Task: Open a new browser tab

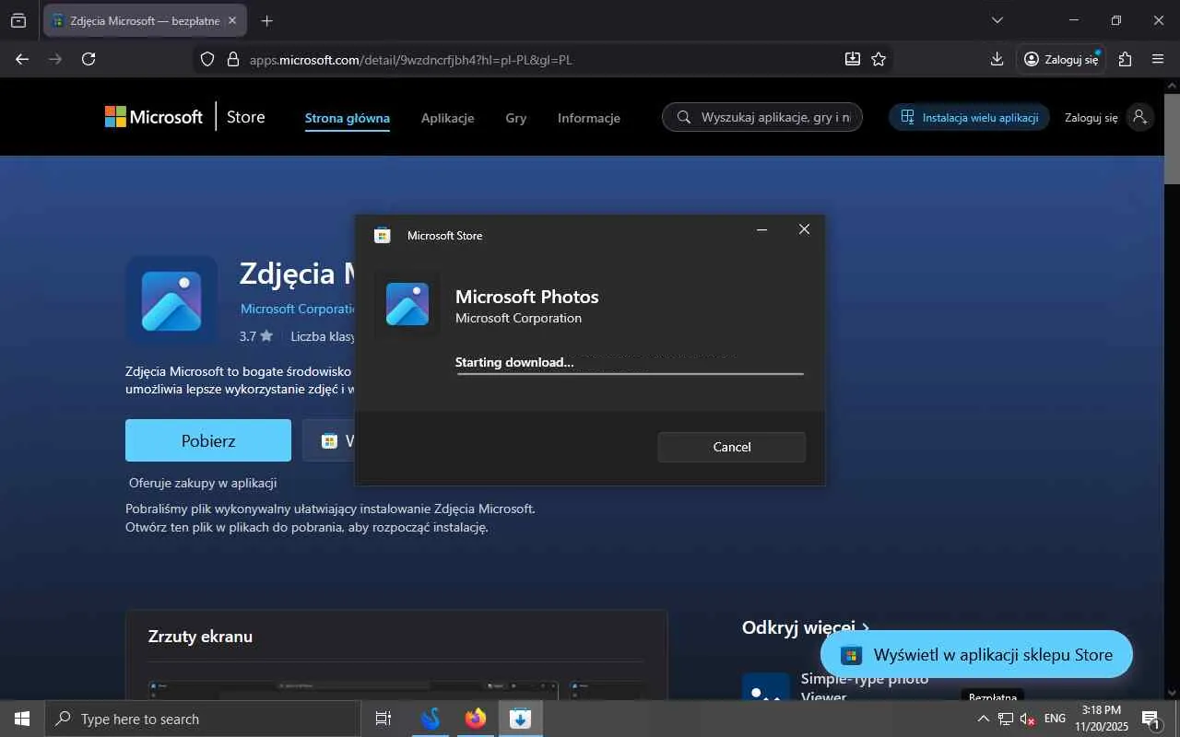Action: [266, 20]
